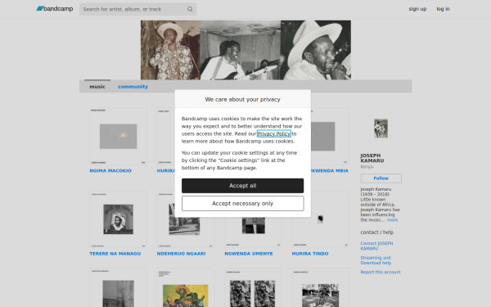Click the JOSEPH KAMARU artist name

pyautogui.click(x=372, y=158)
